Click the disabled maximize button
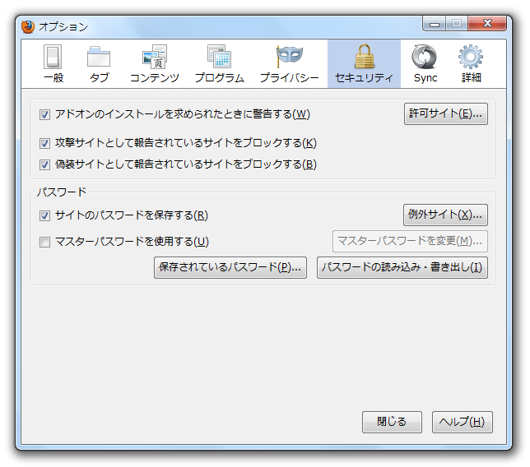 click(x=457, y=23)
